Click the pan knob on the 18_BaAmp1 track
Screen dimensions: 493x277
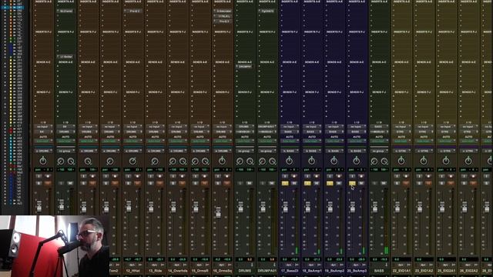tap(311, 161)
